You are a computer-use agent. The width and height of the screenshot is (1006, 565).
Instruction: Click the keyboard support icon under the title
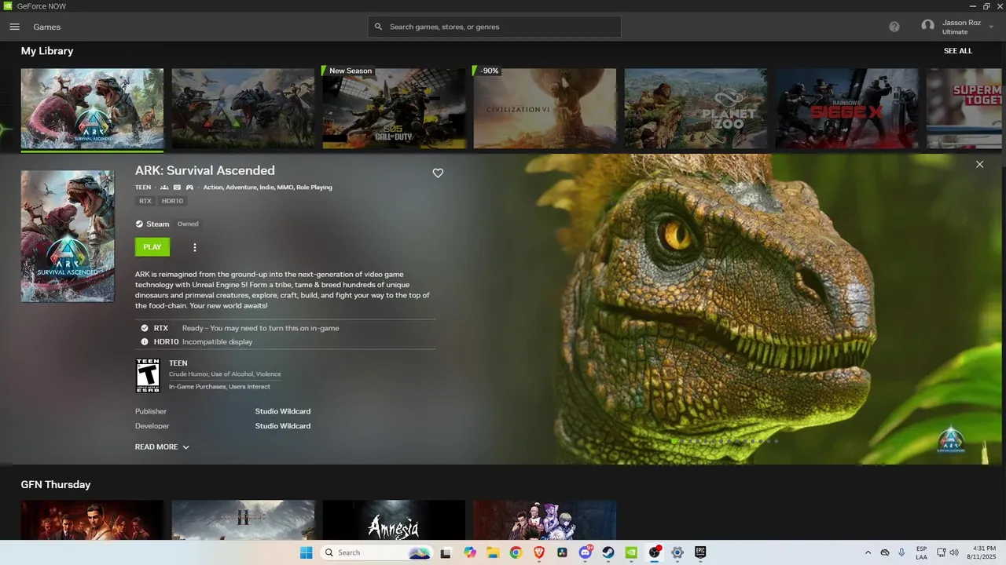point(177,188)
